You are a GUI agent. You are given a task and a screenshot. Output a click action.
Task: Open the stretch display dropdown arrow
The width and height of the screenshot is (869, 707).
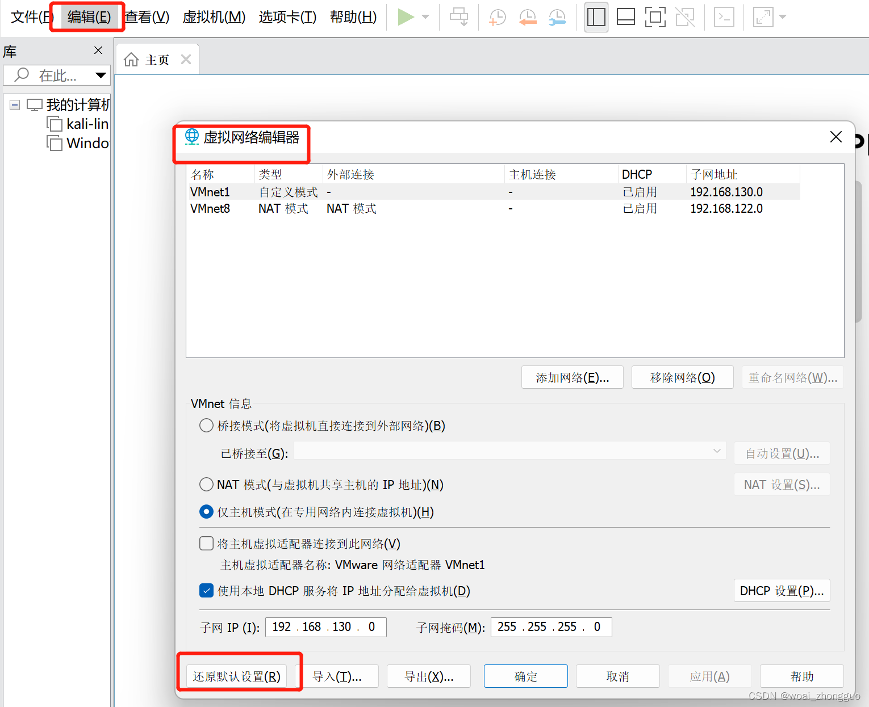tap(783, 17)
